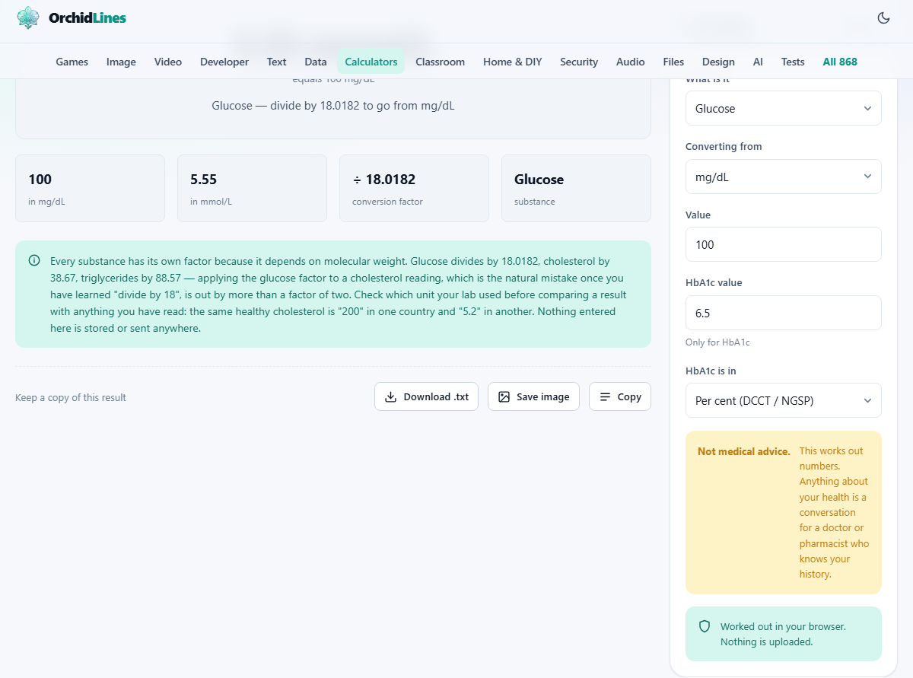This screenshot has width=913, height=678.
Task: Click the '5.55' in mmol/L result
Action: point(204,180)
